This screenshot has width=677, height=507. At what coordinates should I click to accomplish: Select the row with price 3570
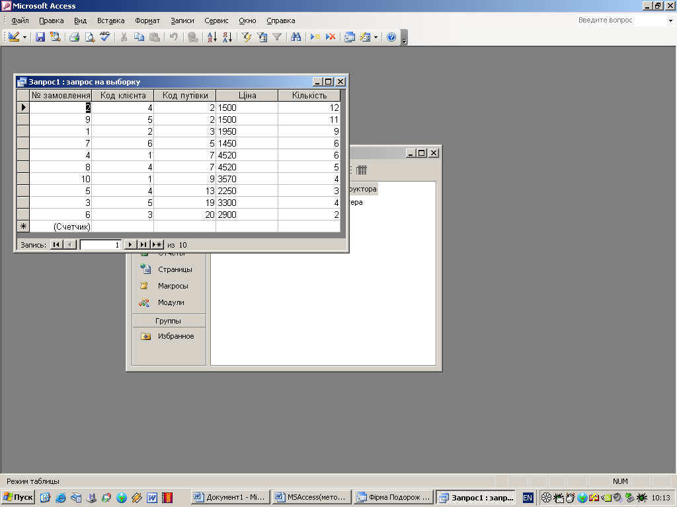23,179
